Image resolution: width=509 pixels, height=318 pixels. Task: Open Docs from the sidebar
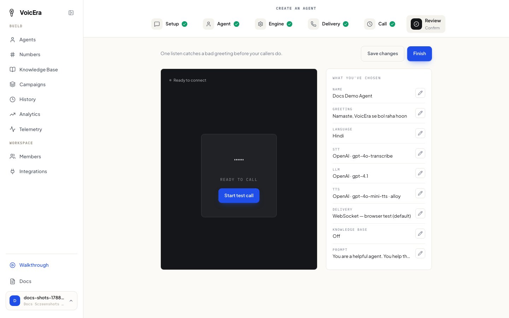[x=41, y=281]
